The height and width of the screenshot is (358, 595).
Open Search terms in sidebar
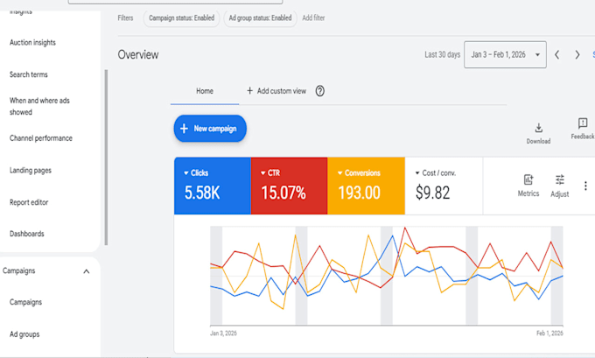click(29, 74)
